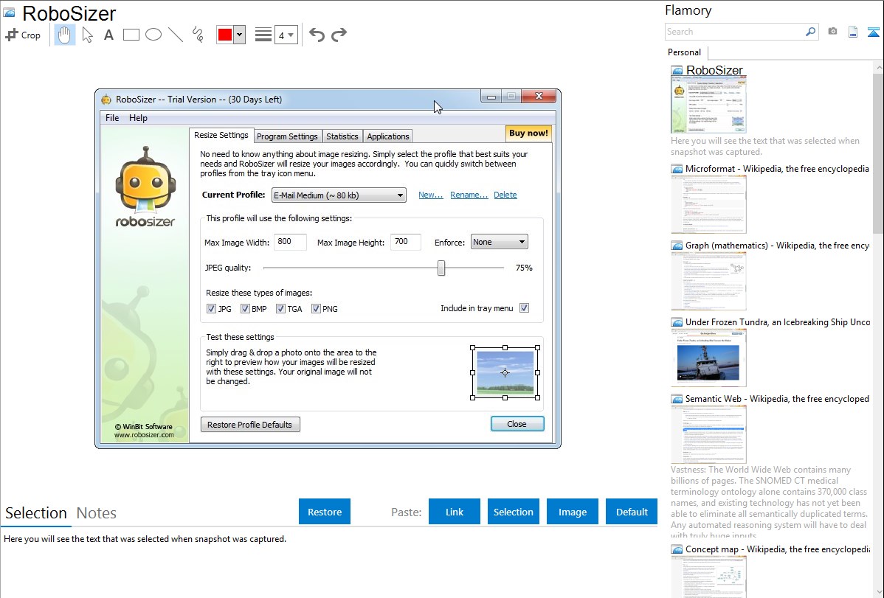Select the Statistics tab

click(x=342, y=136)
